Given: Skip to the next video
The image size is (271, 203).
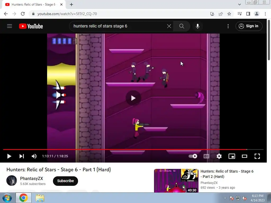Looking at the screenshot, I should 22,156.
